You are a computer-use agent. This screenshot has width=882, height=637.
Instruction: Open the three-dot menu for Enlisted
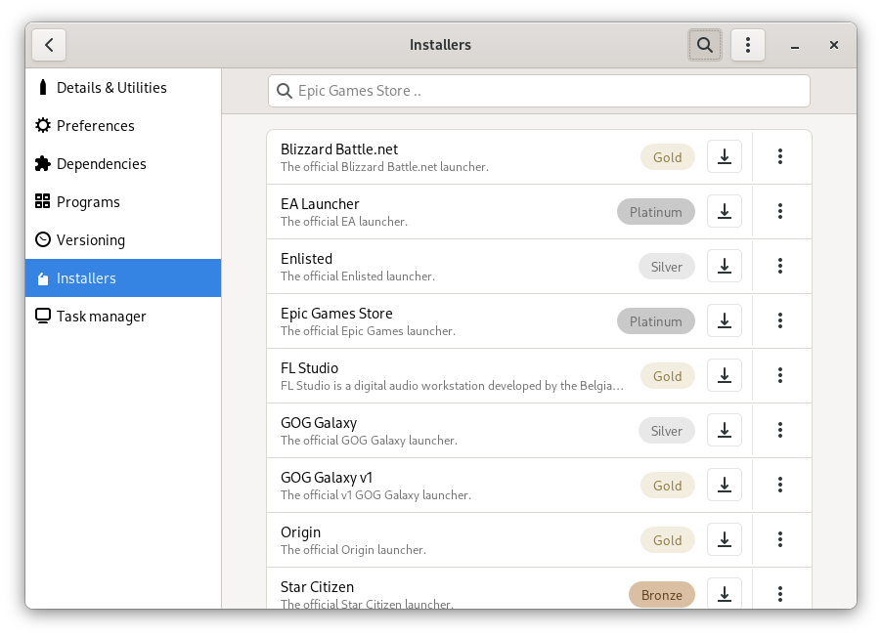coord(780,266)
